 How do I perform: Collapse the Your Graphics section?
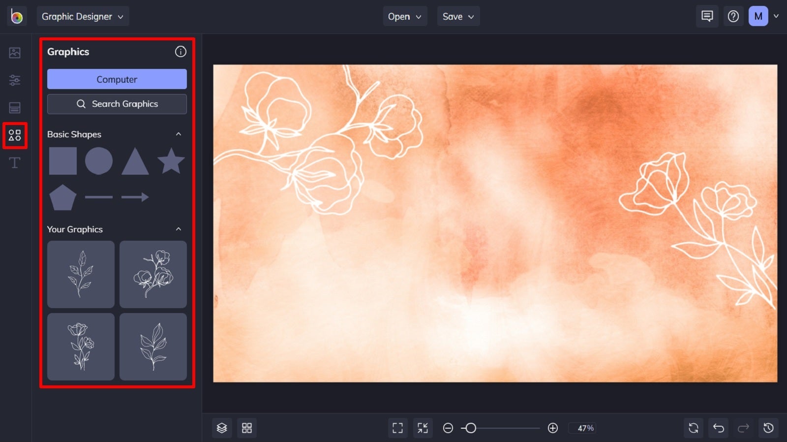coord(179,229)
